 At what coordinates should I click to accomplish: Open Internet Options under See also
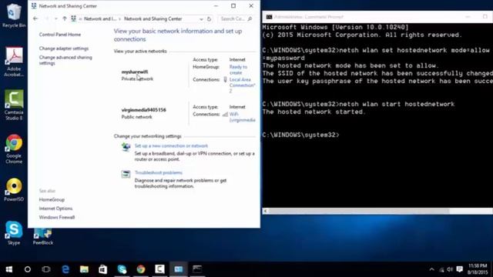coord(55,209)
